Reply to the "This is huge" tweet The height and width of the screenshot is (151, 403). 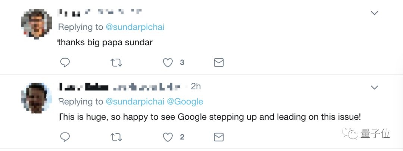pos(65,137)
